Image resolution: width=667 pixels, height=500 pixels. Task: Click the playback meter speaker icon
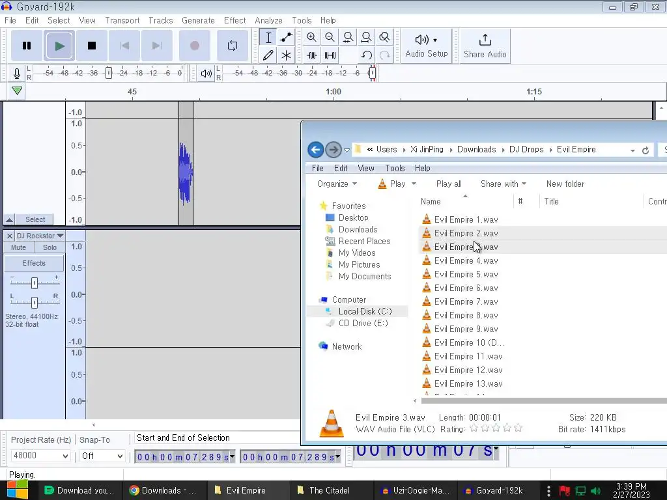206,73
